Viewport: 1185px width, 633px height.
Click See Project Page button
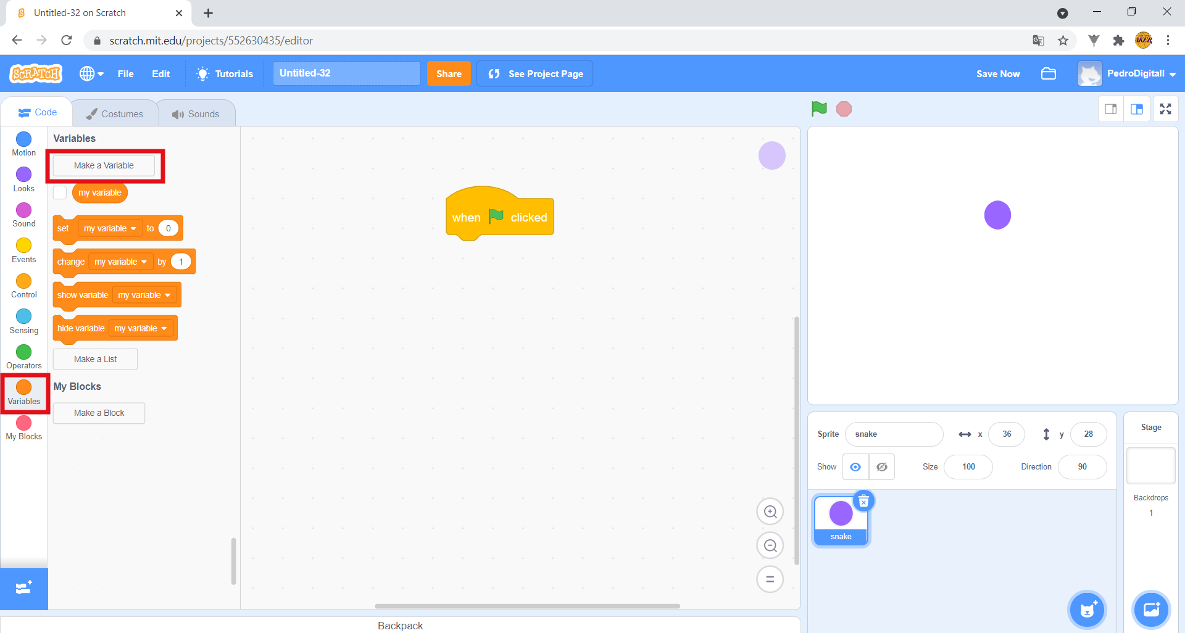click(x=535, y=73)
